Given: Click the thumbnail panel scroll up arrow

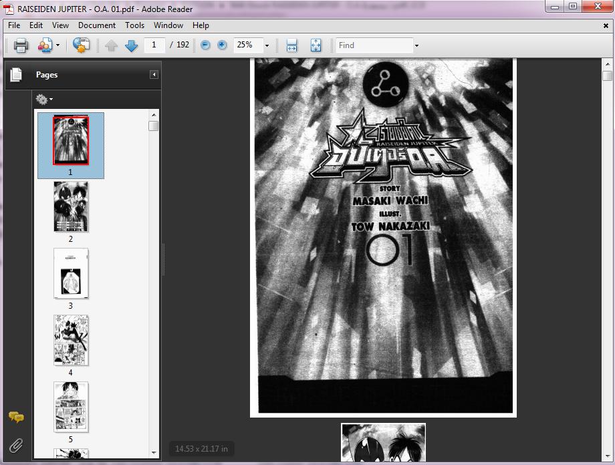Looking at the screenshot, I should [x=154, y=115].
